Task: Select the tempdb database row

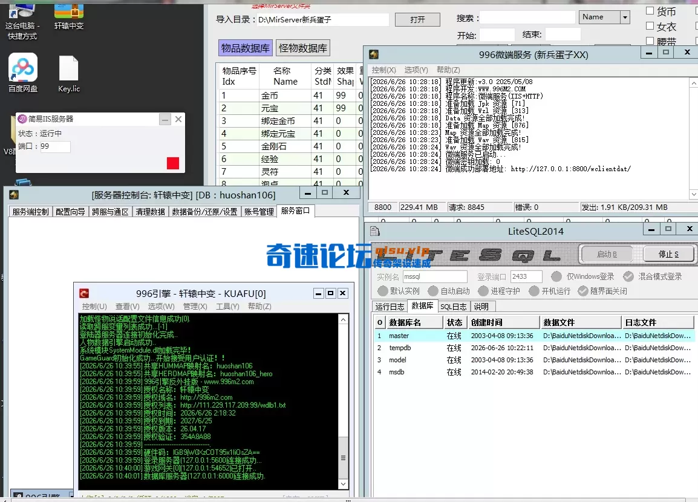Action: click(x=534, y=348)
